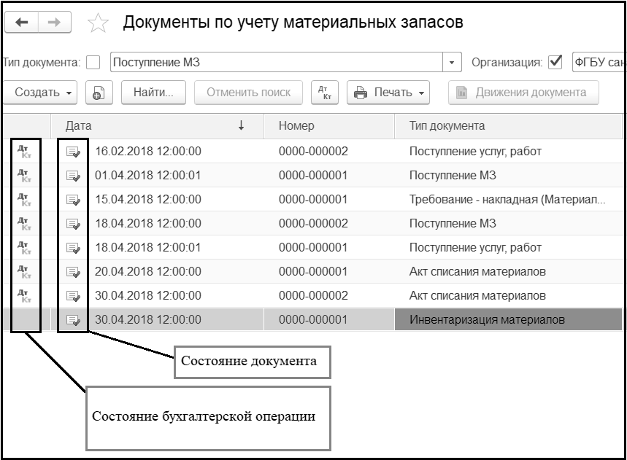Screen dimensions: 627x460
Task: Click the Отменить поиск button
Action: click(x=248, y=93)
